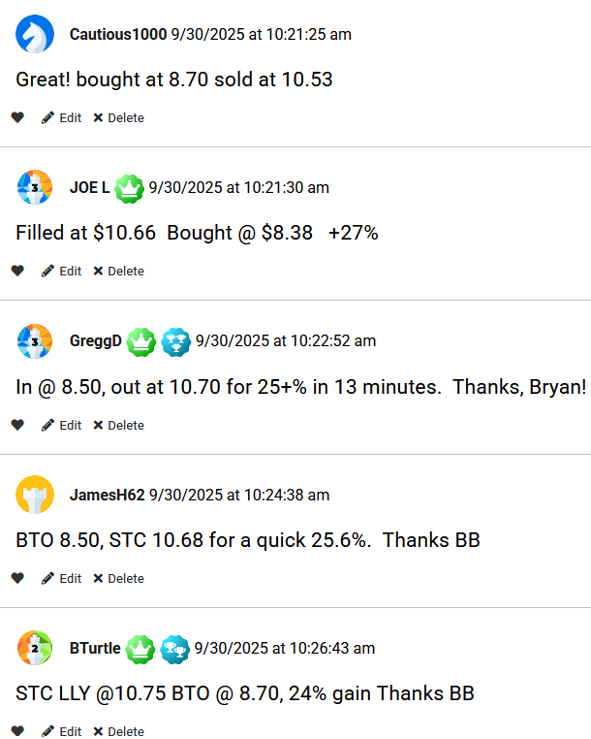Open GreggD's username profile link
The image size is (591, 739).
(x=96, y=341)
